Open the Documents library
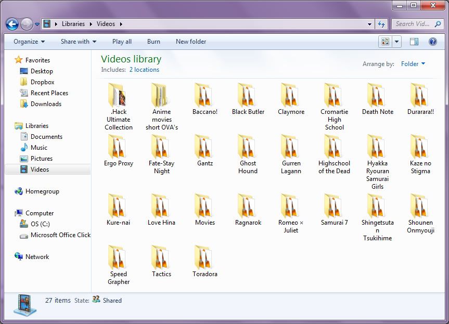Image resolution: width=449 pixels, height=324 pixels. (x=41, y=137)
